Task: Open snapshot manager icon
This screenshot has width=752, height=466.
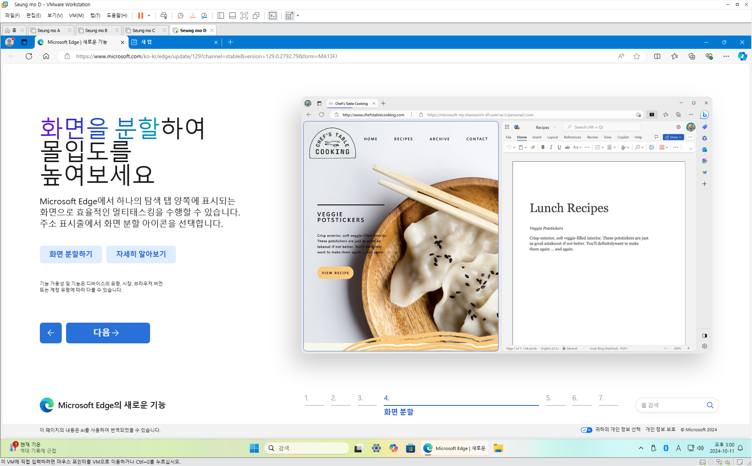Action: (204, 16)
